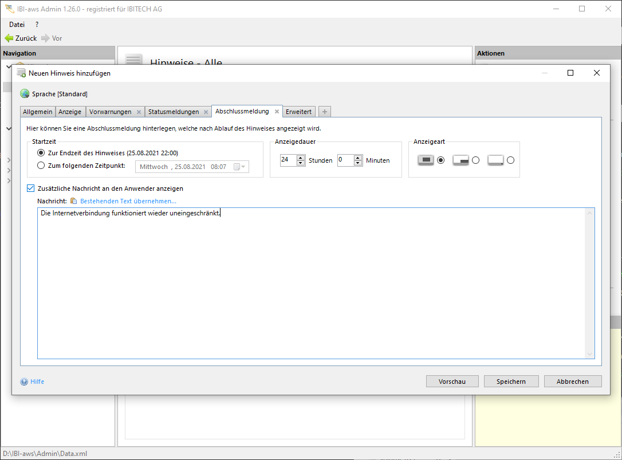
Task: Click the blue Hilfe question mark icon
Action: click(24, 382)
